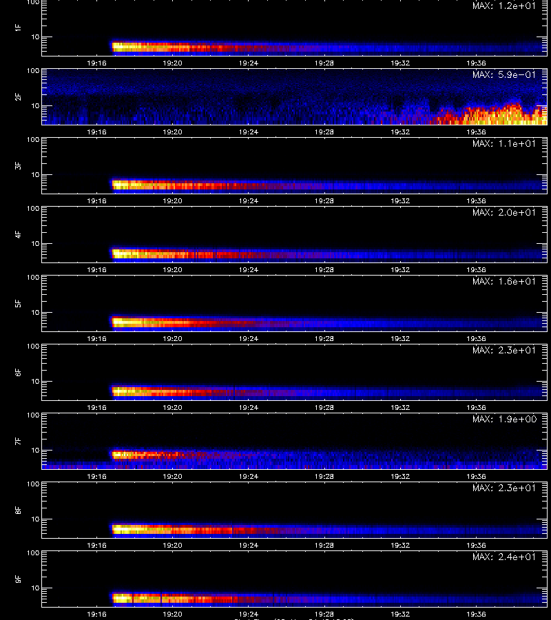The width and height of the screenshot is (551, 620).
Task: Click the 3F panel axis label
Action: coord(18,165)
